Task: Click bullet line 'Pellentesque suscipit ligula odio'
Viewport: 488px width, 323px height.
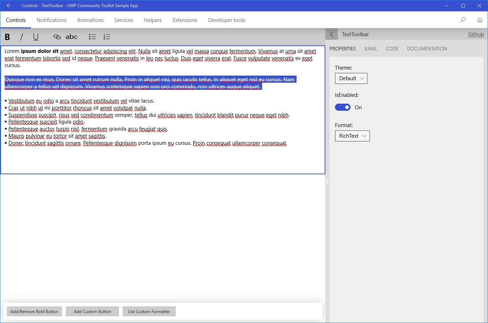Action: [44, 122]
